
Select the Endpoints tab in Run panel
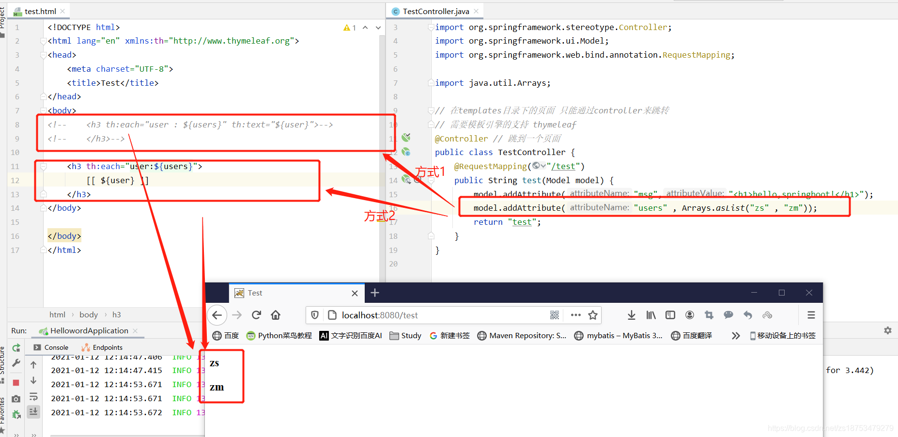(x=102, y=347)
